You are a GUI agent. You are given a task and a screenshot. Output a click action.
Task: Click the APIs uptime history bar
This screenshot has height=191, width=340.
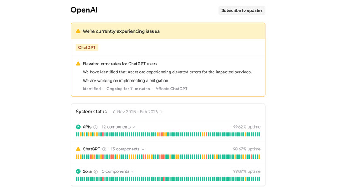point(168,134)
